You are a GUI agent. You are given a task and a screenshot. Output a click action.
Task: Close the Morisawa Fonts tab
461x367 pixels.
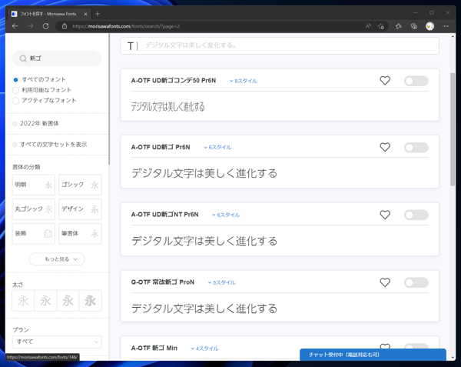(x=85, y=14)
